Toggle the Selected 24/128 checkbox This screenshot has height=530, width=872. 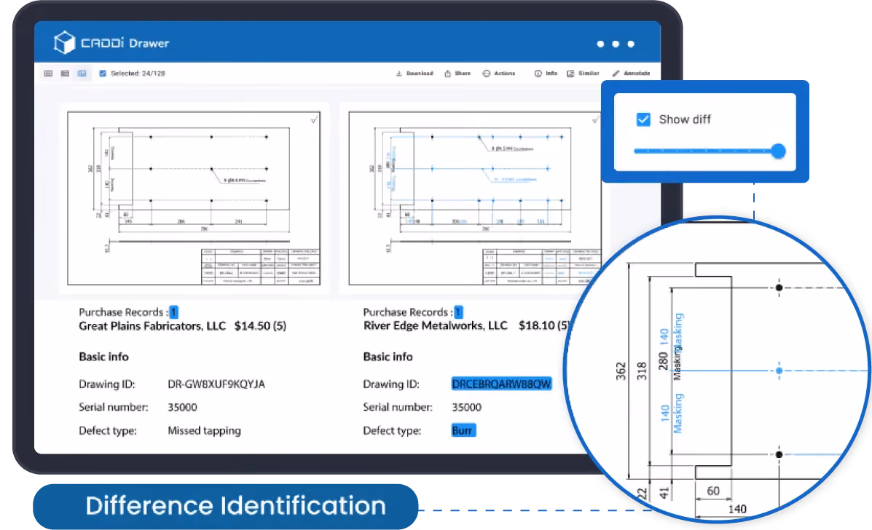click(x=102, y=74)
